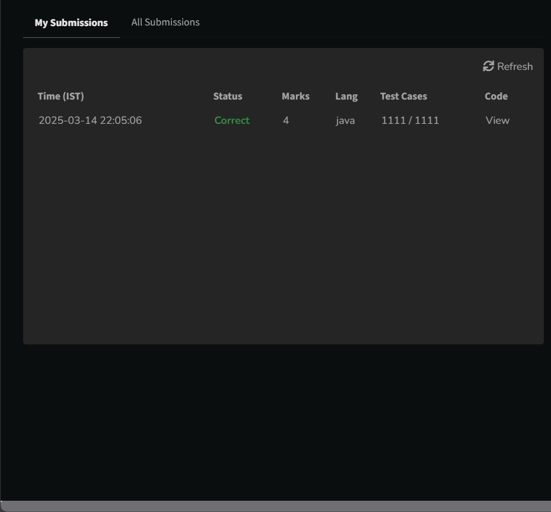This screenshot has width=551, height=512.
Task: Click the Marks column header
Action: click(295, 96)
